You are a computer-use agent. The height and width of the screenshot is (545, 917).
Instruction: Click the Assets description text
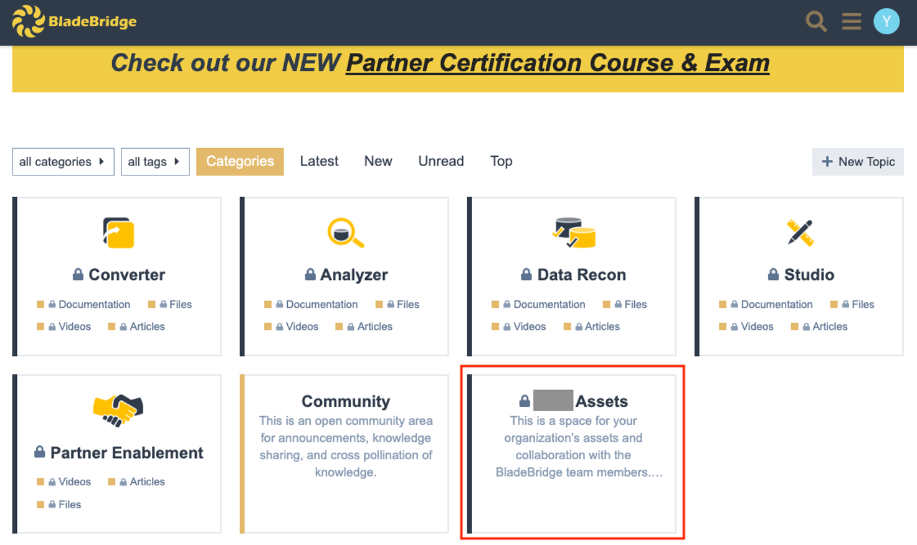click(579, 447)
